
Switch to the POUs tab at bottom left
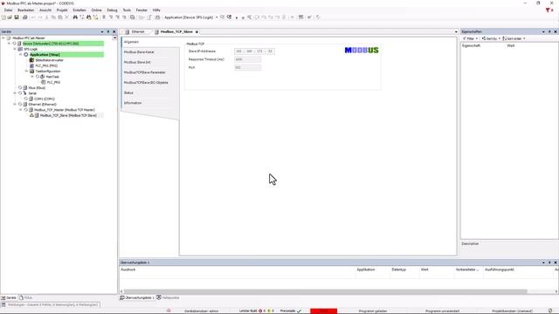tap(25, 297)
